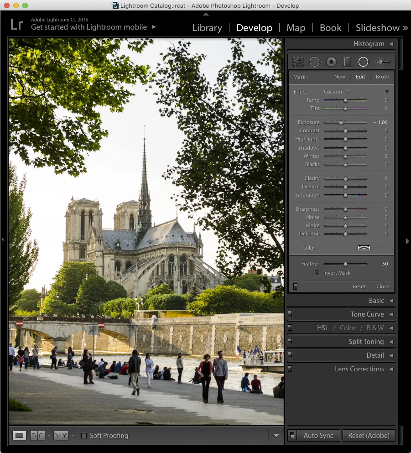The width and height of the screenshot is (411, 453).
Task: Toggle the Tone Curve panel switch
Action: click(x=290, y=314)
